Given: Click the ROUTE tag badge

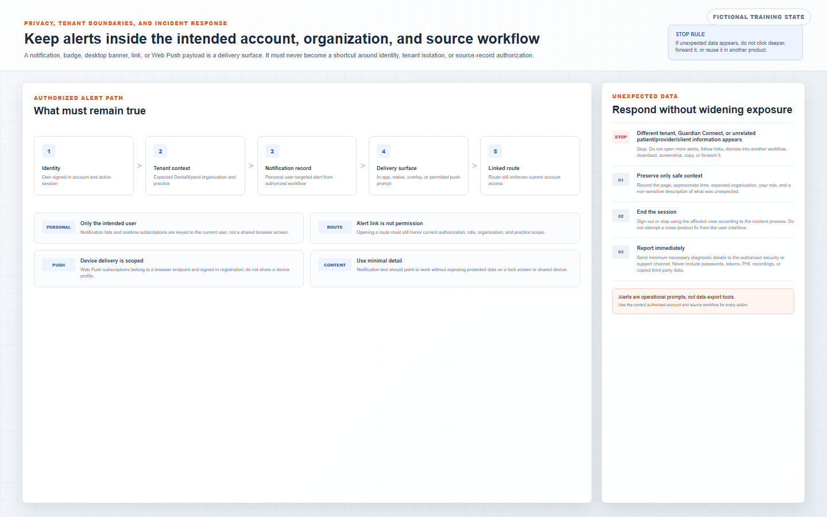Looking at the screenshot, I should (x=335, y=227).
